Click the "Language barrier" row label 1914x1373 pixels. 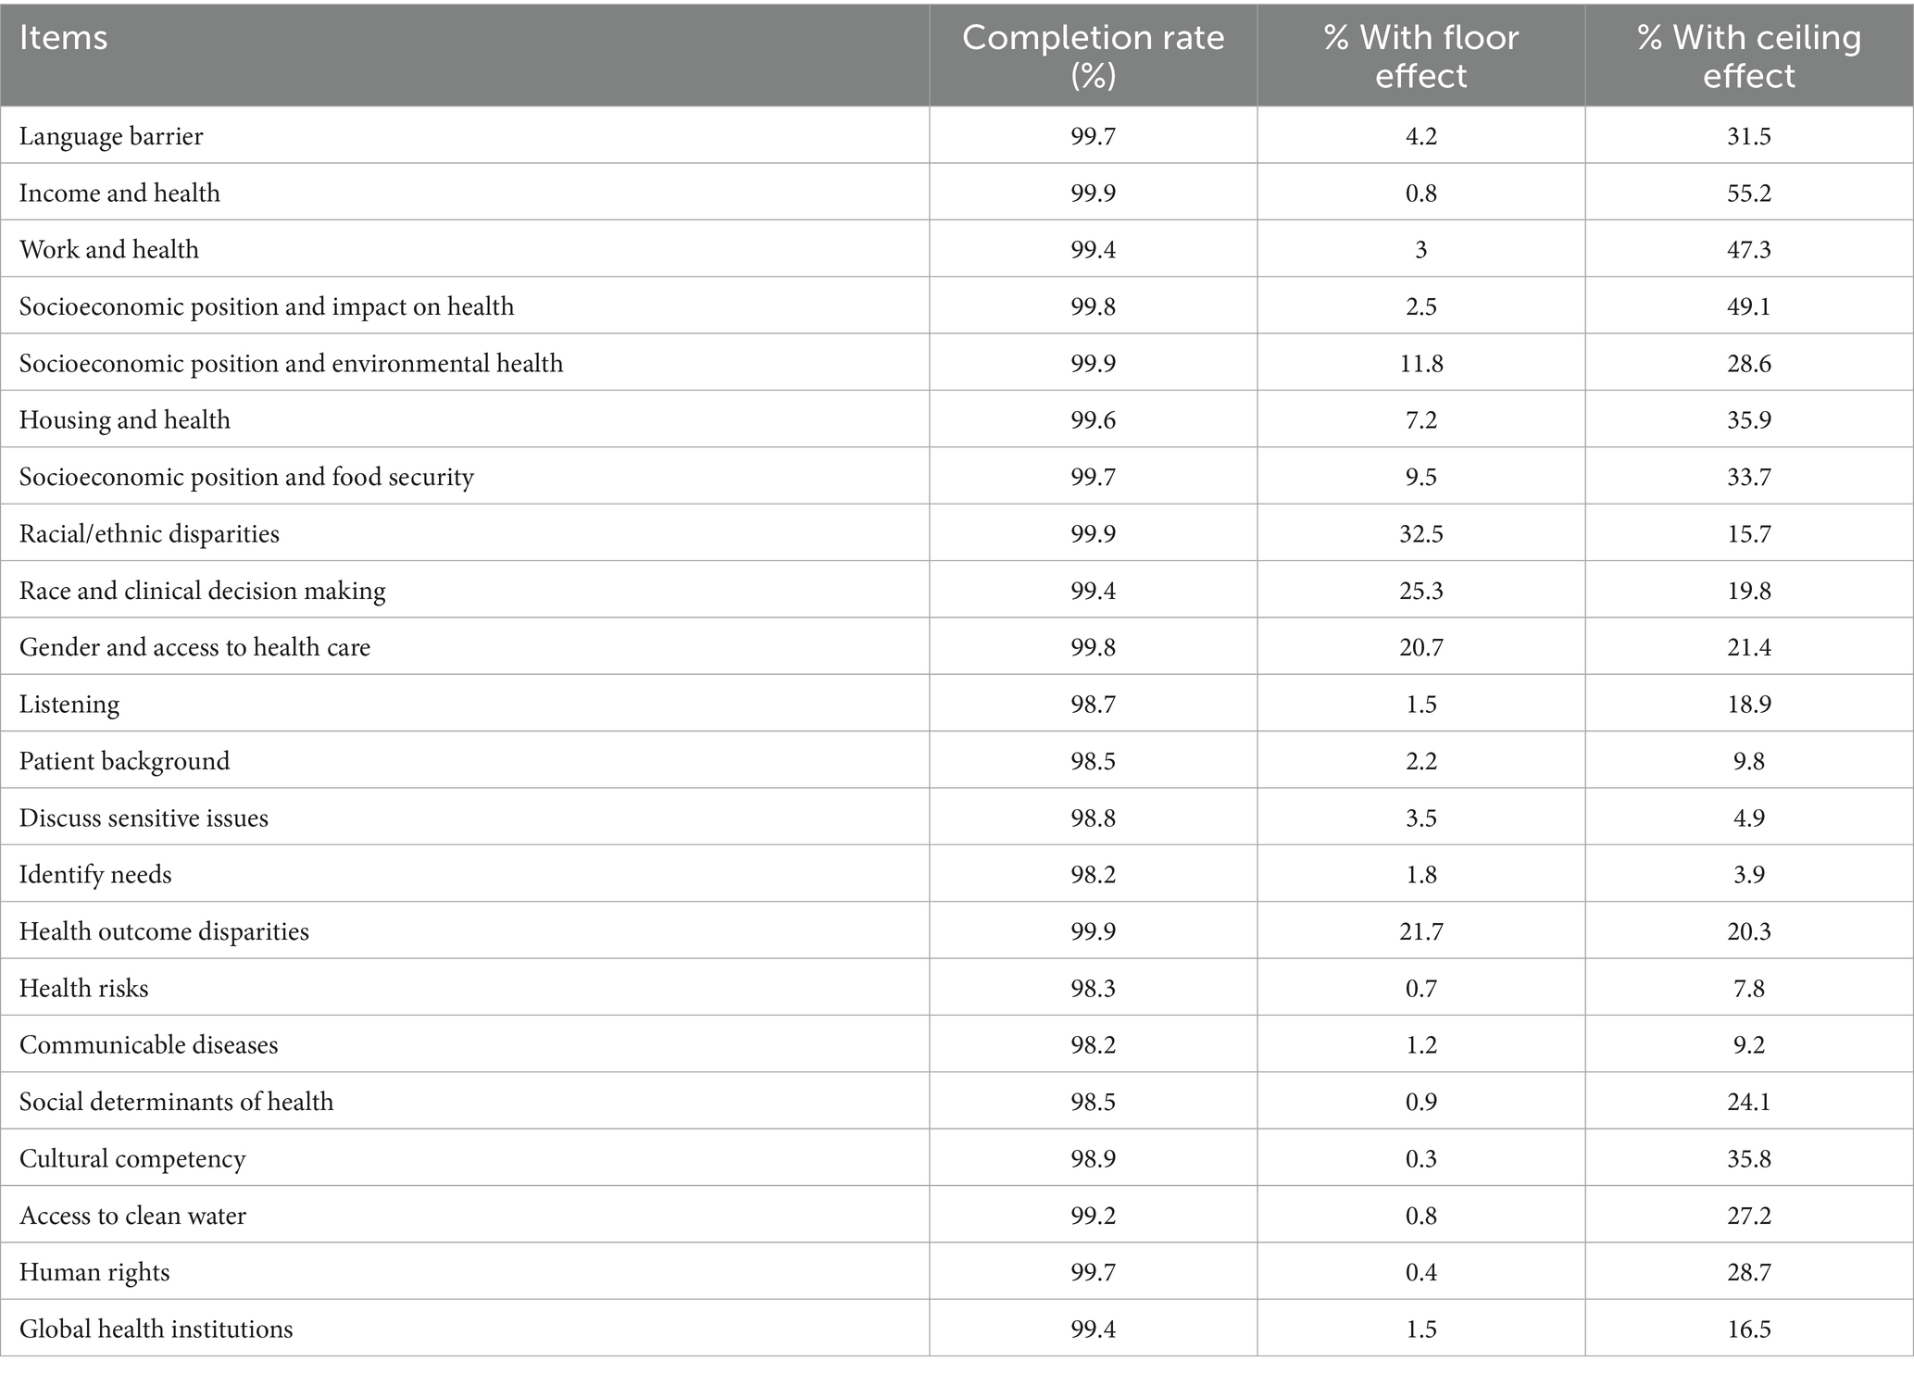pos(111,136)
